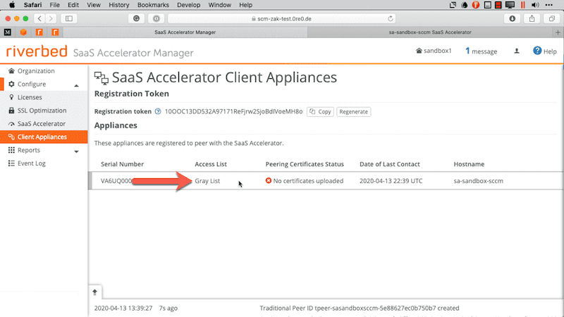Open the sandbox1 organization link

[434, 51]
